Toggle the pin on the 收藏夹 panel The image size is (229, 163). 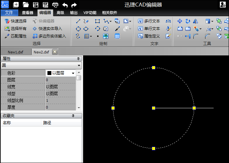click(73, 116)
